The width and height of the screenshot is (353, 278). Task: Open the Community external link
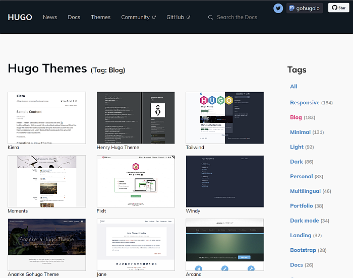(139, 17)
